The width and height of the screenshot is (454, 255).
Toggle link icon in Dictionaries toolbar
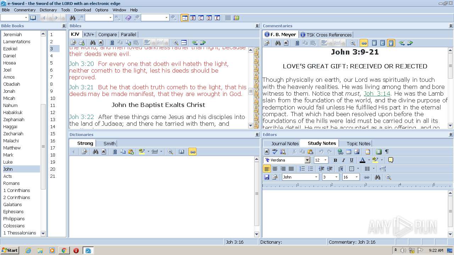click(x=193, y=152)
